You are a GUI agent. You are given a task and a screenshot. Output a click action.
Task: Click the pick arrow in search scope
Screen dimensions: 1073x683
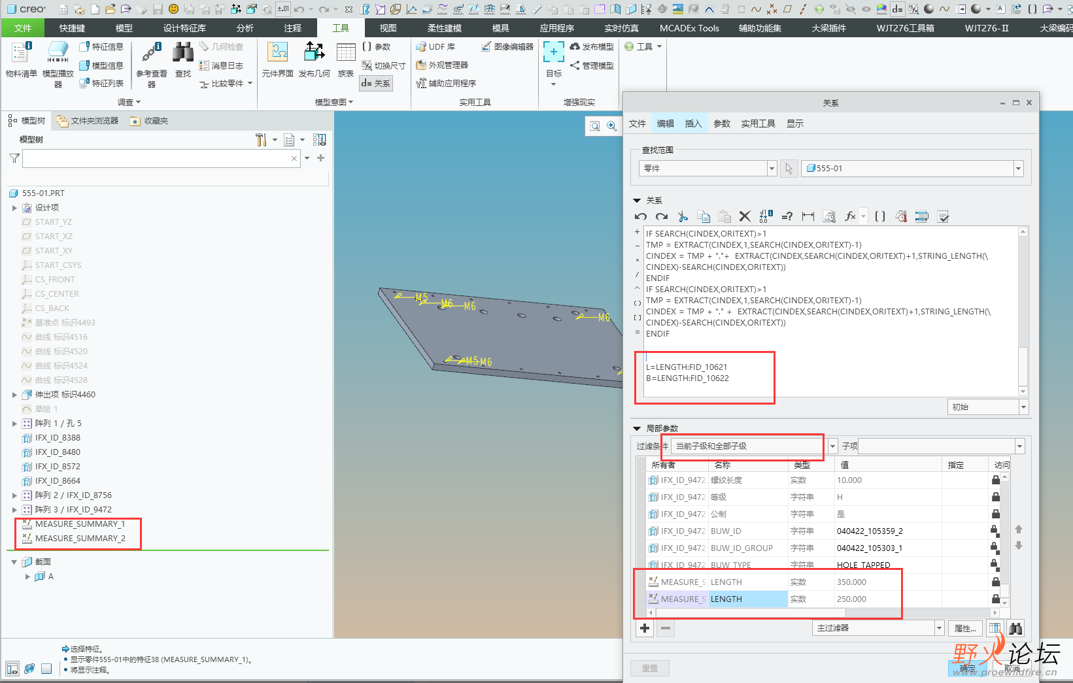[789, 169]
